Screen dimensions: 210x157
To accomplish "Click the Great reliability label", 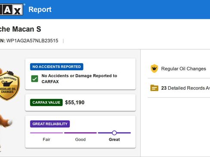I will click(114, 139).
